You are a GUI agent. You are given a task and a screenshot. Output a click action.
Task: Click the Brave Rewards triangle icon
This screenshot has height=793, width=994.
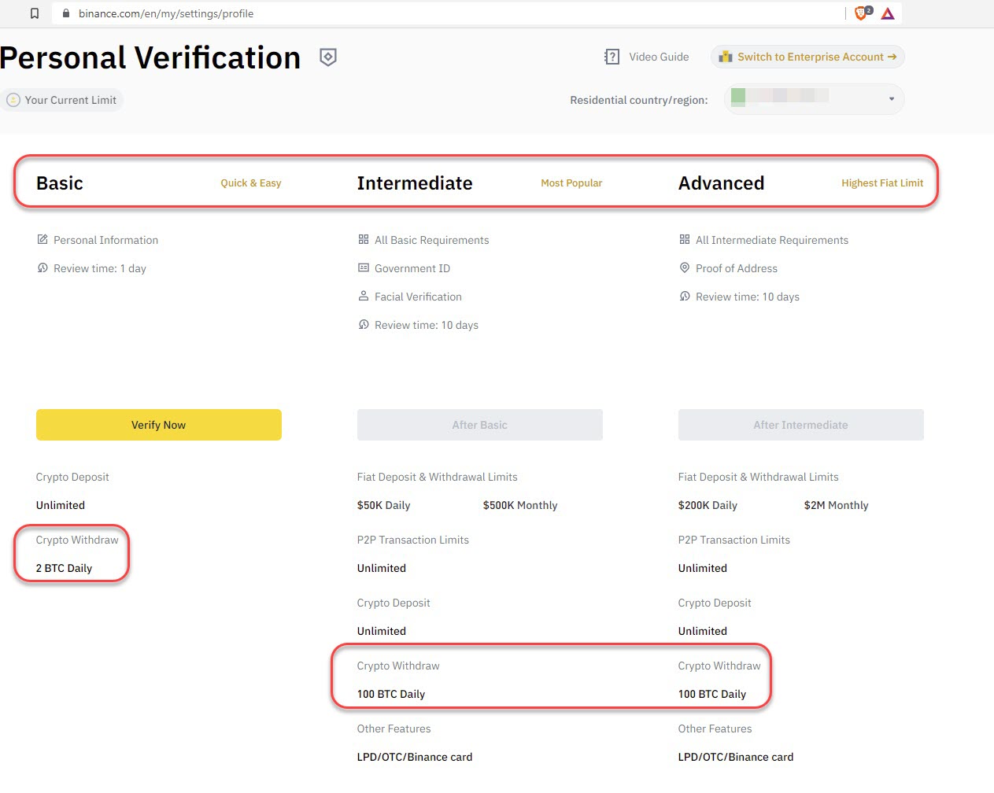[888, 13]
